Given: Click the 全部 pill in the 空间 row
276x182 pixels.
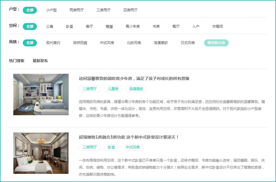Looking at the screenshot, I should coord(30,26).
